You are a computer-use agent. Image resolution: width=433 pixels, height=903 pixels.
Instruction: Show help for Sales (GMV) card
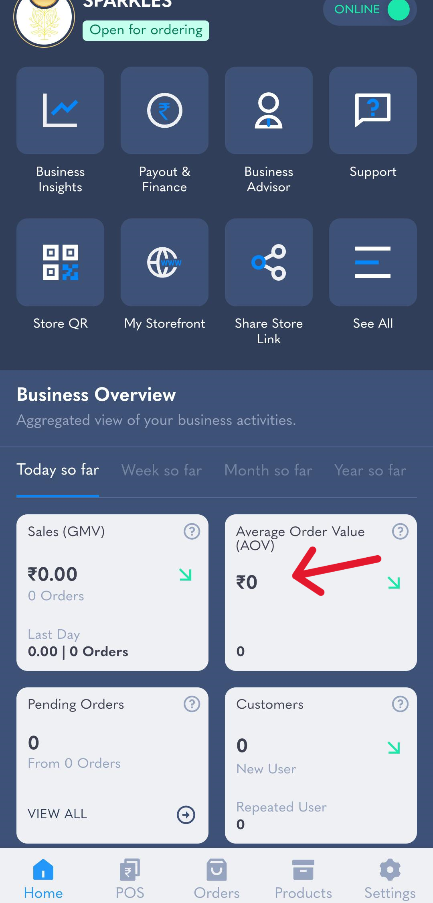[x=192, y=531]
